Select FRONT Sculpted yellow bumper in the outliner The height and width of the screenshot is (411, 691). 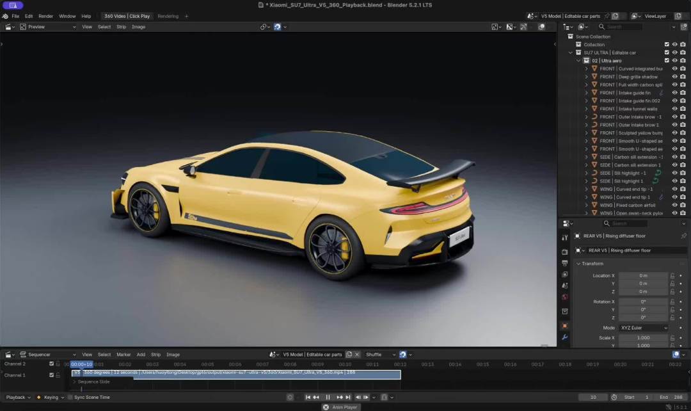point(631,133)
